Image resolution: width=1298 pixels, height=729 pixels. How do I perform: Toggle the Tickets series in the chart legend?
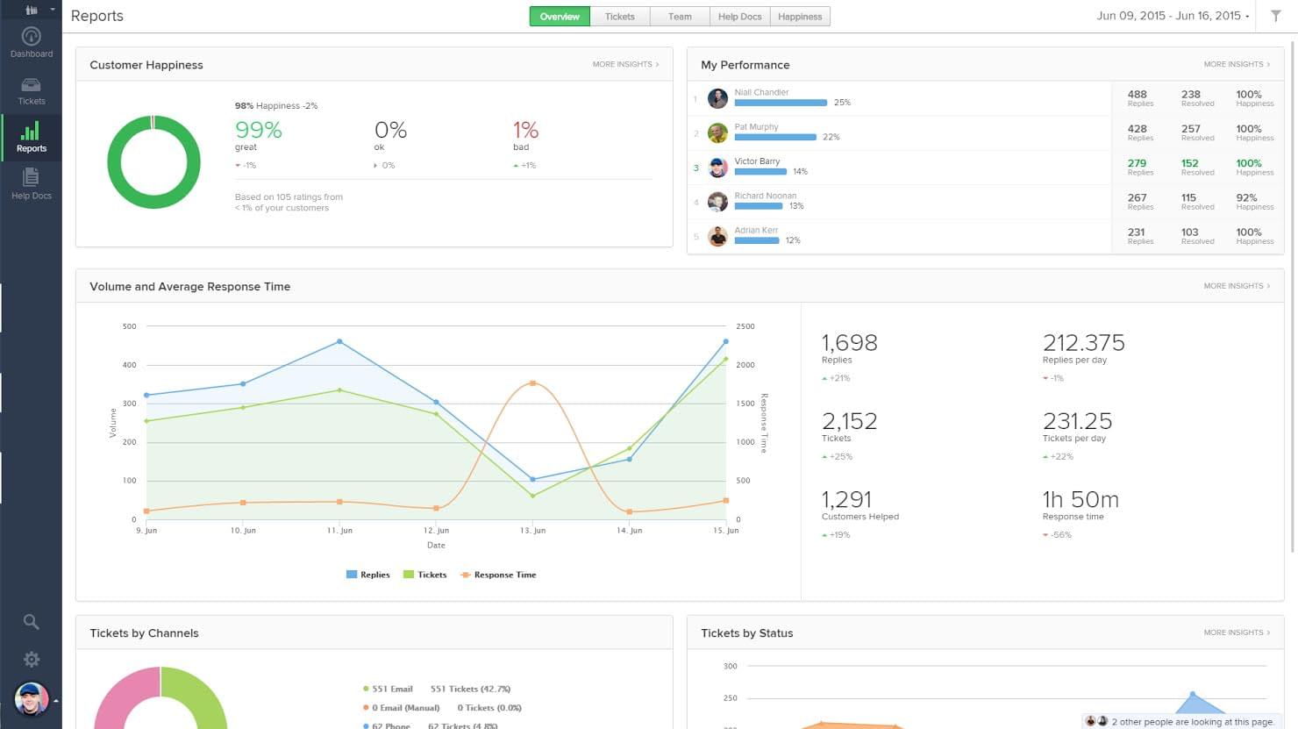coord(424,575)
